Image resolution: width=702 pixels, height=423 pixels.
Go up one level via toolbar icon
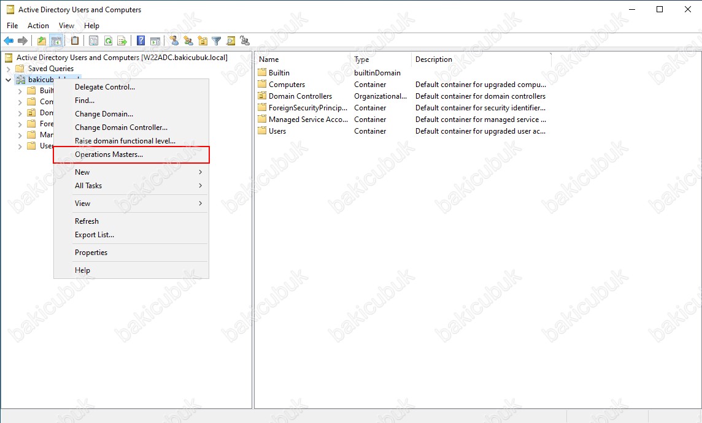pos(42,41)
